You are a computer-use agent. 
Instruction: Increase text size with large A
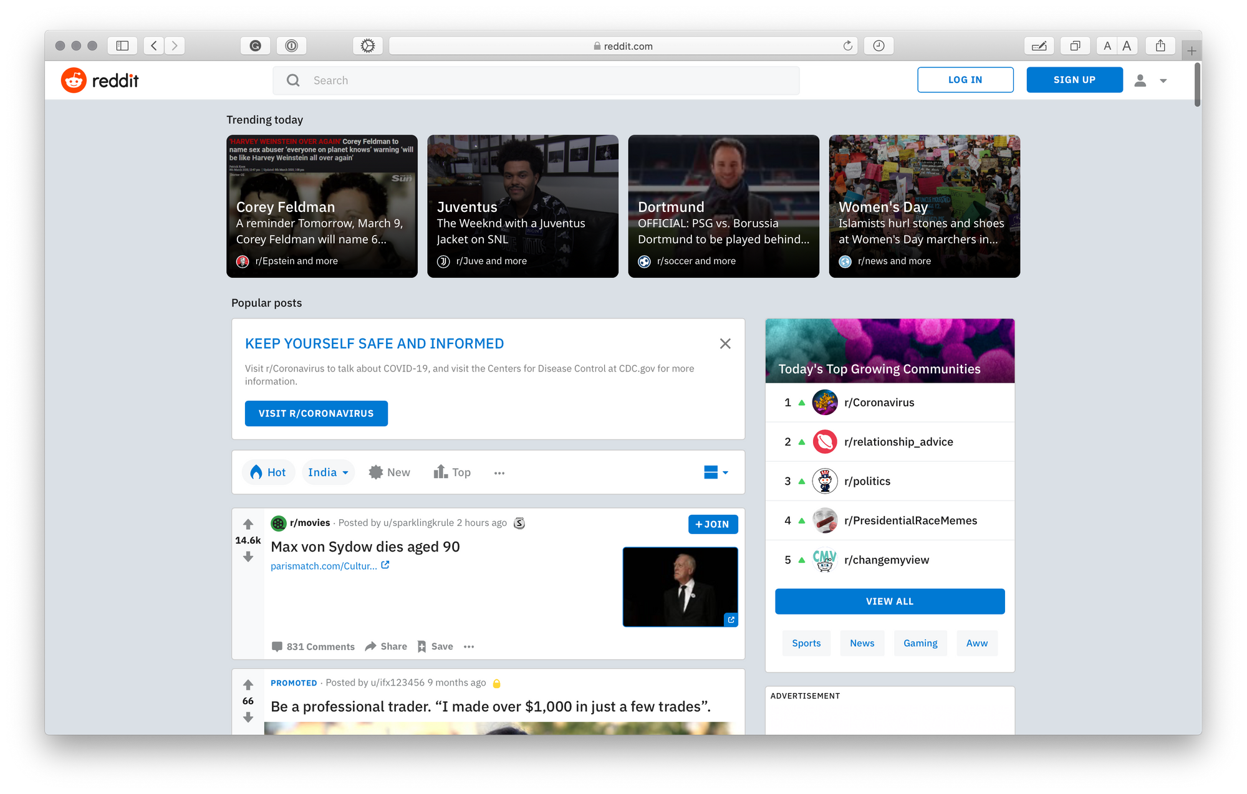[x=1127, y=45]
